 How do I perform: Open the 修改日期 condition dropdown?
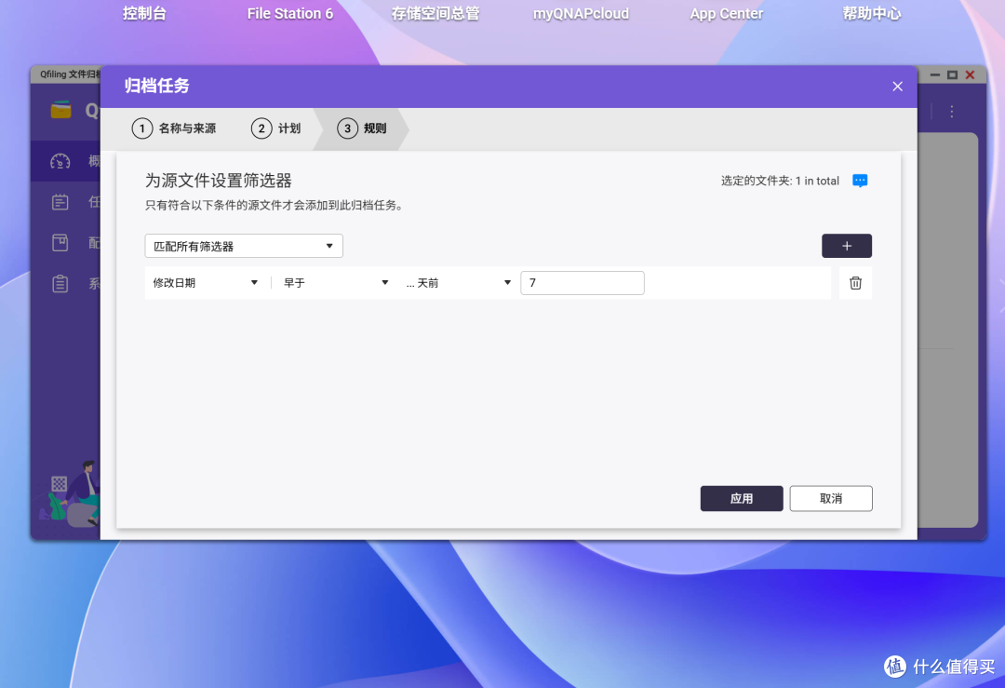point(205,283)
